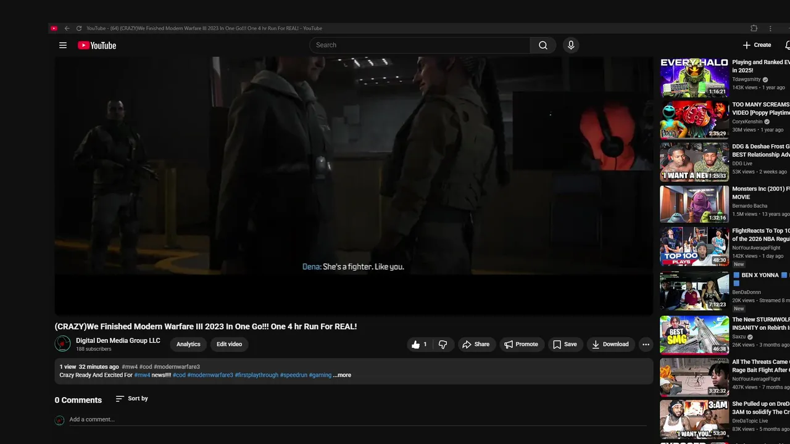This screenshot has height=444, width=790.
Task: Click the Add a comment field
Action: click(358, 419)
